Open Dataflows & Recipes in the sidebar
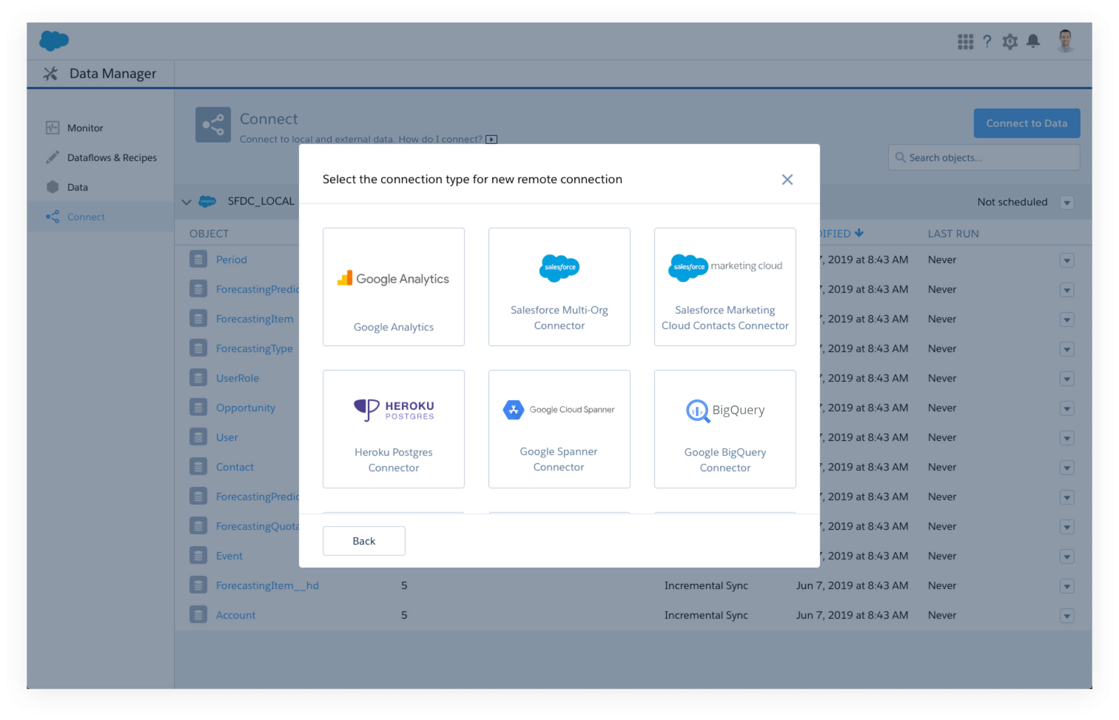Screen dimensions: 1119x720 click(x=112, y=157)
